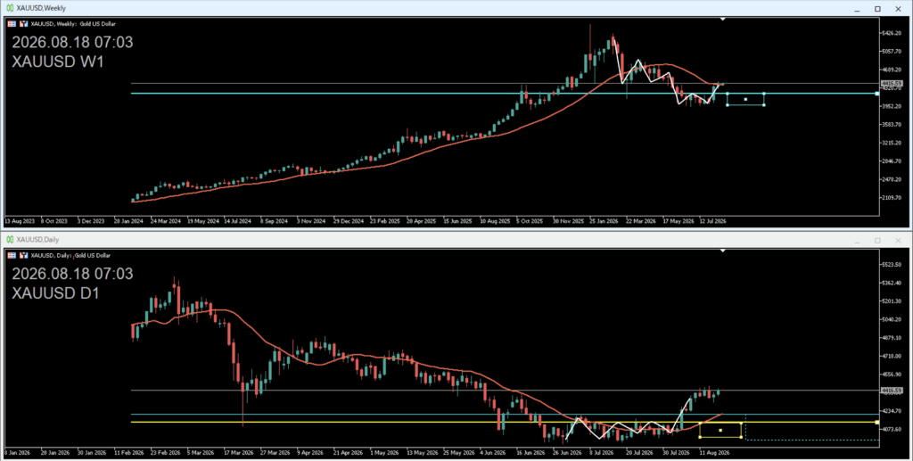
Task: Click chart shift triangle marker in Daily chart
Action: (x=722, y=251)
